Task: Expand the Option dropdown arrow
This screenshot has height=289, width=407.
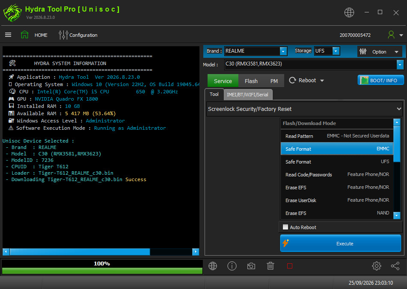Action: (x=396, y=52)
